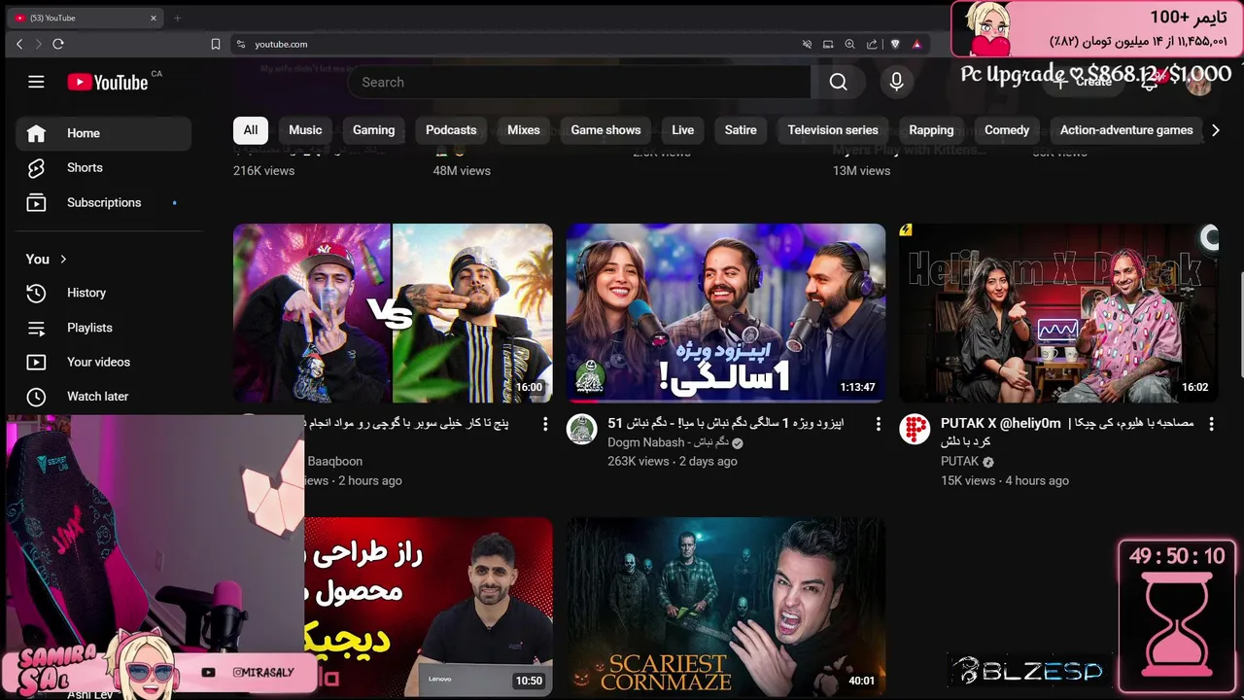Screen dimensions: 1244x700
Task: Open Dogm Nabash channel avatar
Action: pyautogui.click(x=581, y=429)
